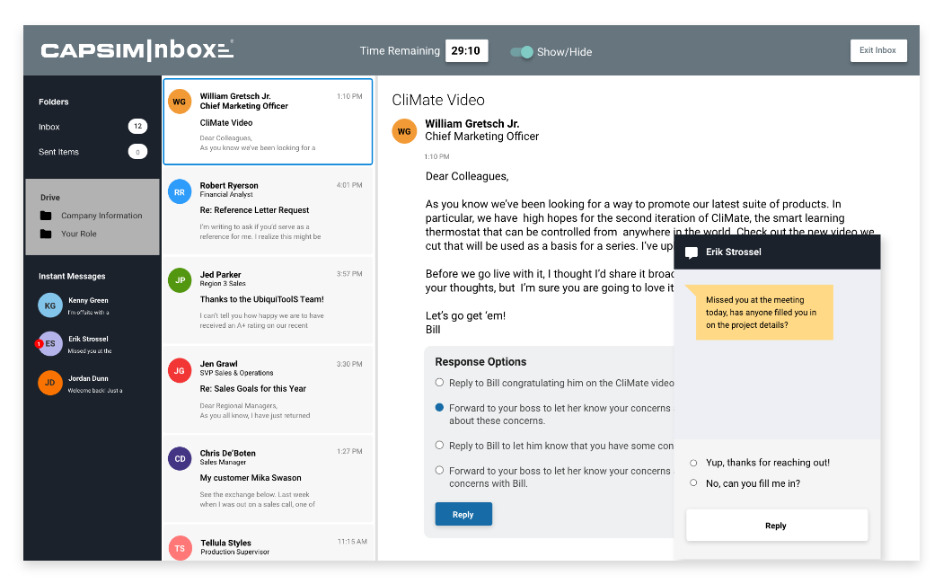The image size is (943, 584).
Task: Click Erik Strossel ES avatar in messages
Action: tap(50, 343)
